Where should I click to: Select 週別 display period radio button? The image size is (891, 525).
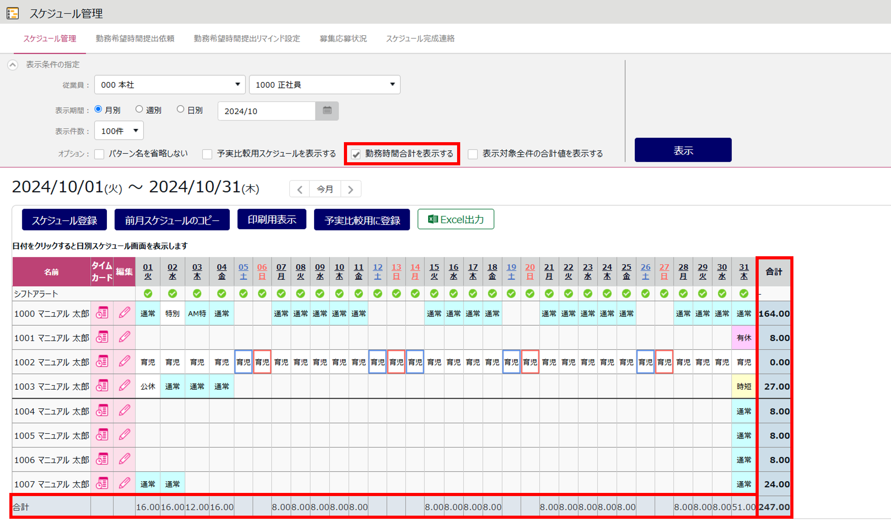click(139, 109)
